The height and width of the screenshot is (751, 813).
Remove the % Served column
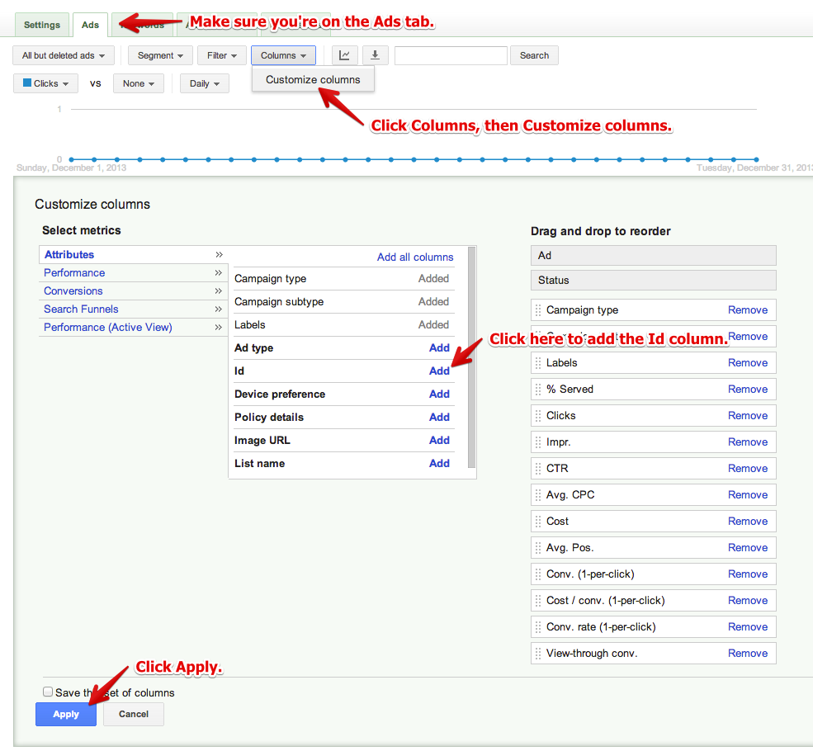coord(747,390)
